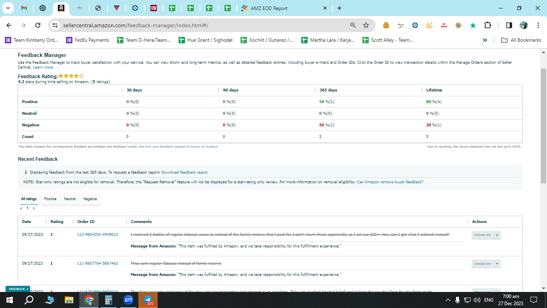This screenshot has height=308, width=547.
Task: Click the page vertical scrollbar thumb
Action: 543,126
